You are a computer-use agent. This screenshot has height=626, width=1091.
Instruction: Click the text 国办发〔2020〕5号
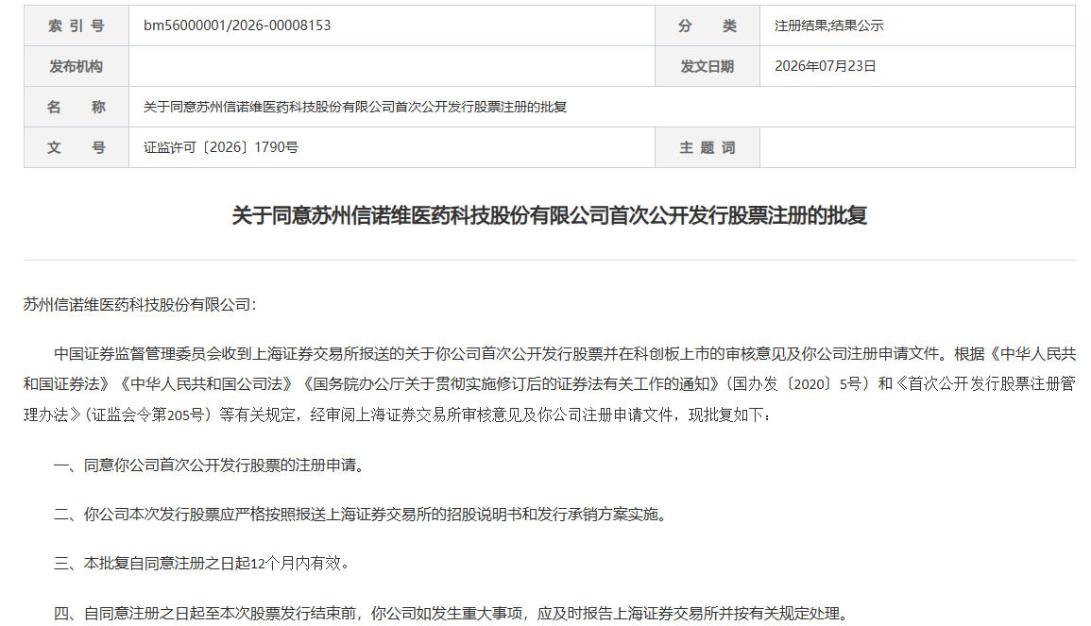(797, 384)
